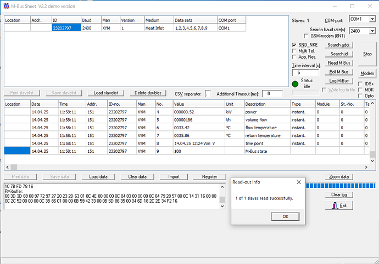Screen dimensions: 379x264
Task: Enable the GSM-modem (8N1) checkbox
Action: [x=306, y=36]
